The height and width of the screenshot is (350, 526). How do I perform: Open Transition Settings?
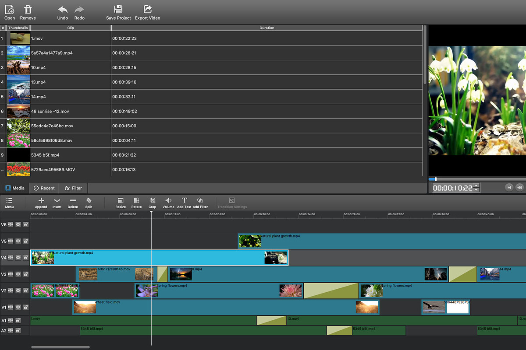tap(232, 200)
